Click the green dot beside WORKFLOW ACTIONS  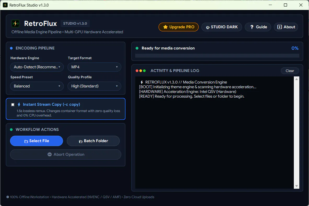(11, 130)
